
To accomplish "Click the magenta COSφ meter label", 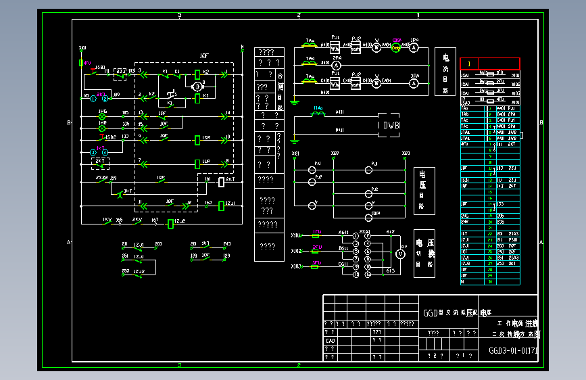I will pyautogui.click(x=397, y=40).
